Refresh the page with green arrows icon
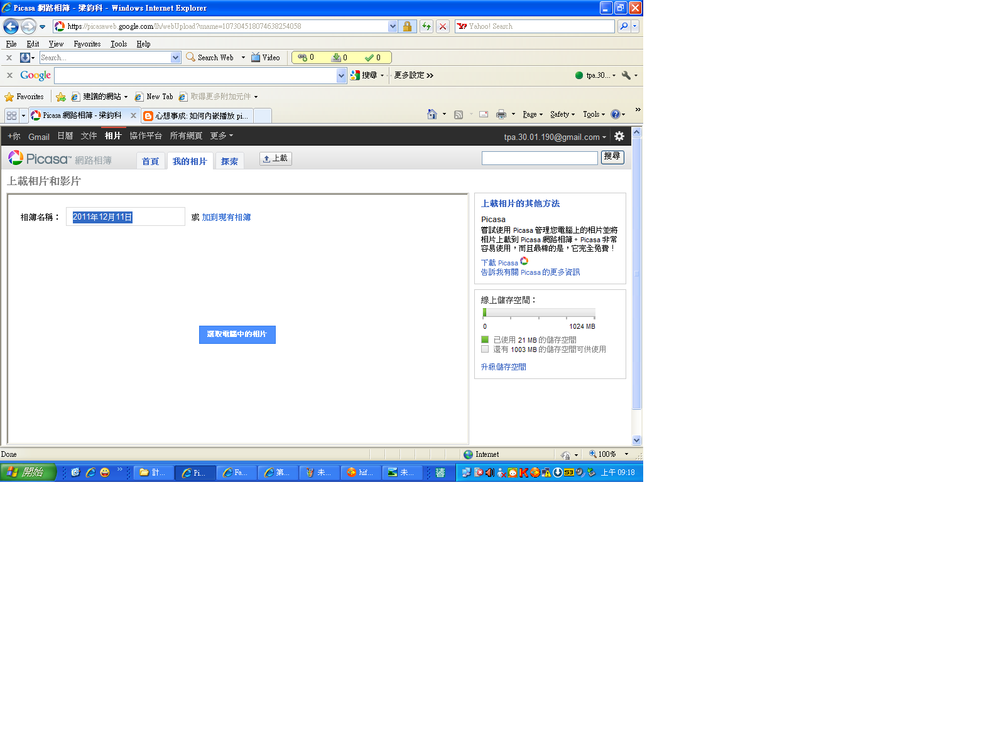The height and width of the screenshot is (753, 1005). [426, 26]
